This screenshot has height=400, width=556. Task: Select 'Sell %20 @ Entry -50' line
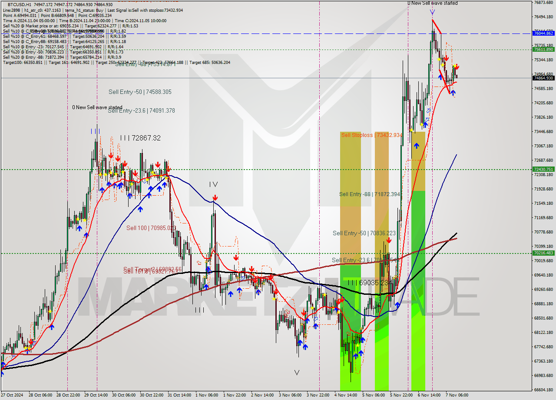pyautogui.click(x=63, y=52)
